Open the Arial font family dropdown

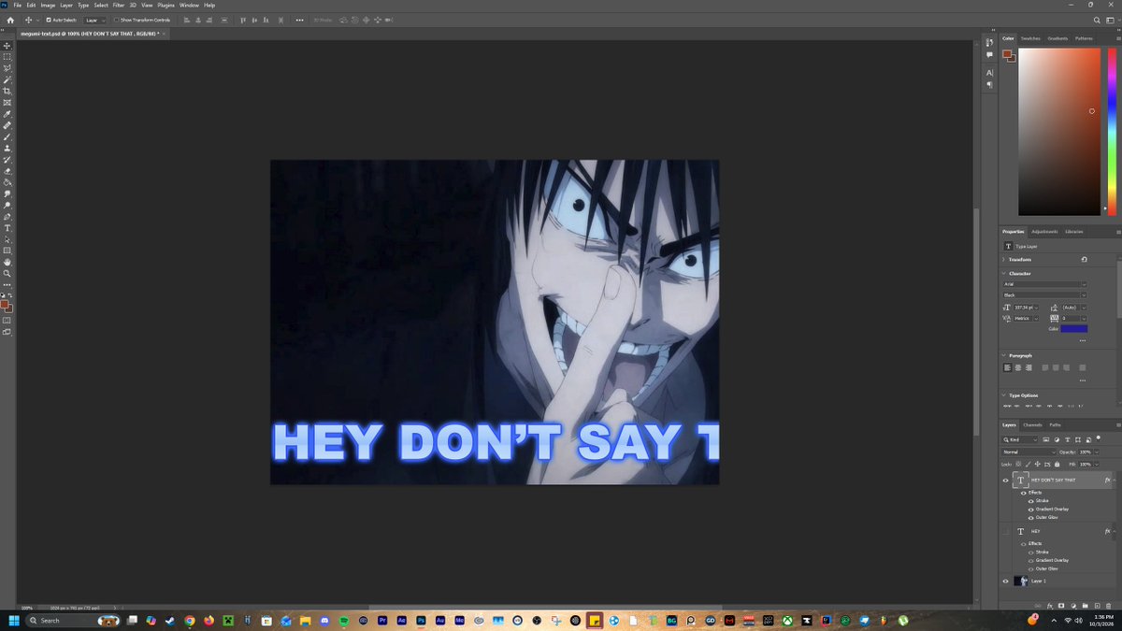tap(1045, 284)
